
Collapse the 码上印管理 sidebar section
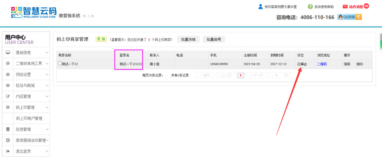tap(30, 107)
